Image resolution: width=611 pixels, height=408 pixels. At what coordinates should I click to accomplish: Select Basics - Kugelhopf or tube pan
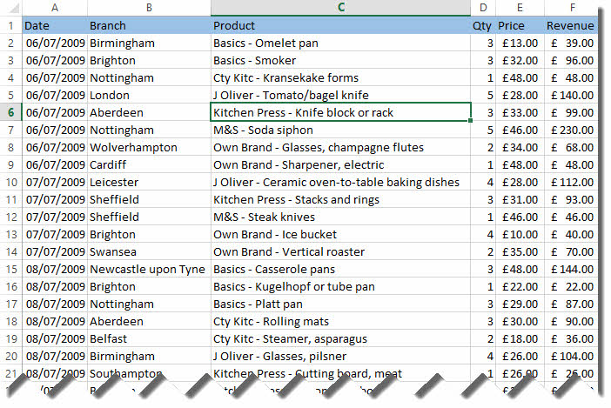pyautogui.click(x=340, y=287)
